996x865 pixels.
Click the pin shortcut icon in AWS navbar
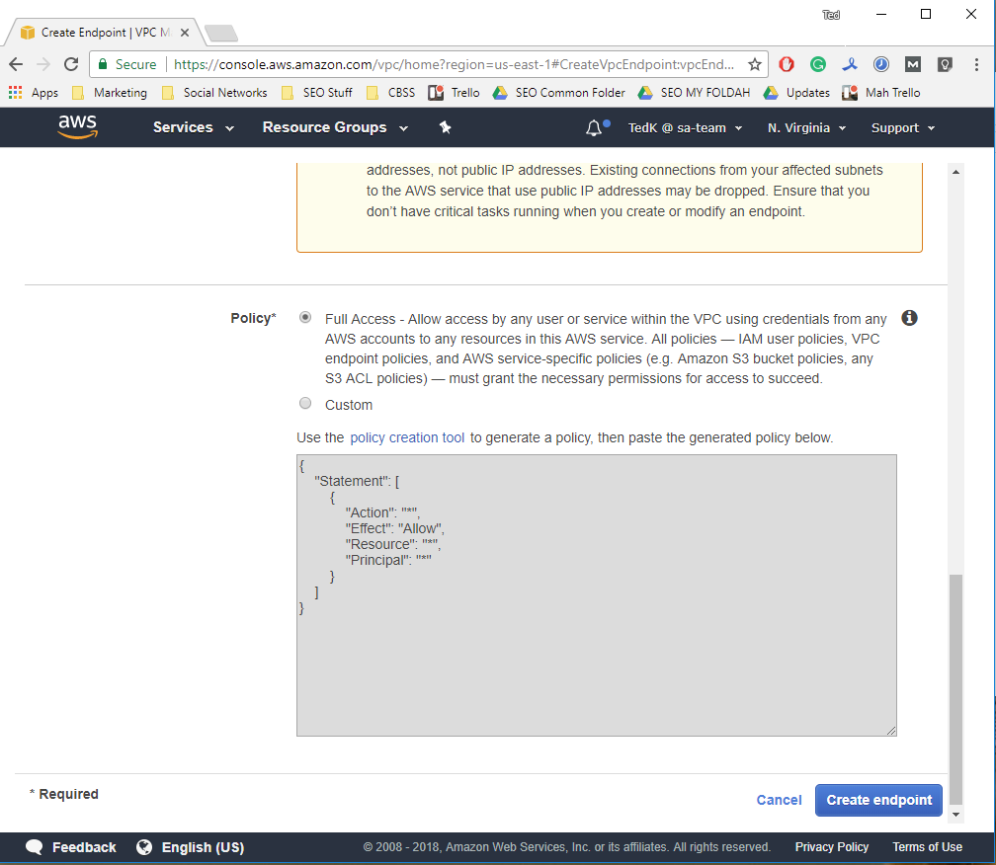pyautogui.click(x=445, y=127)
